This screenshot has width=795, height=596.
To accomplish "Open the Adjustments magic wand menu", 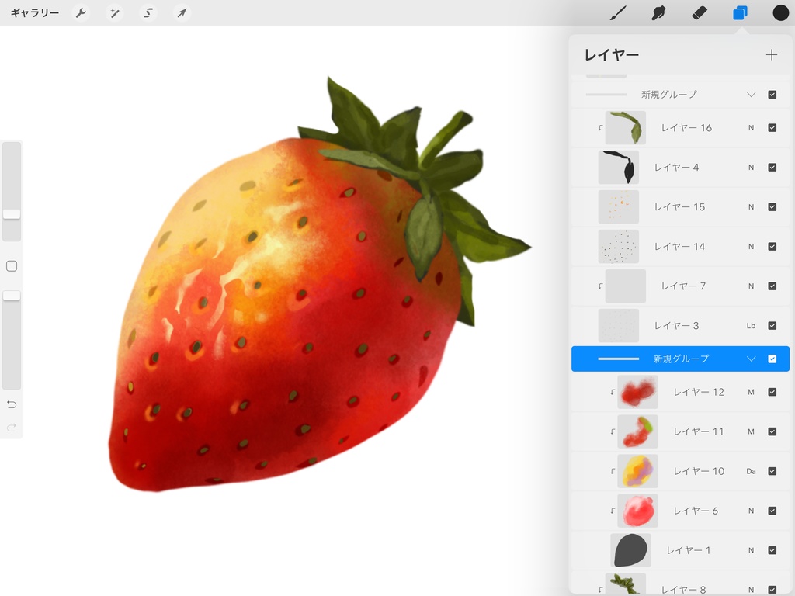I will coord(115,13).
